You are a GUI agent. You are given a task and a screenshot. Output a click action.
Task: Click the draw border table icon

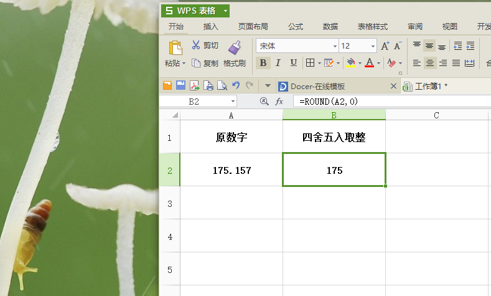(329, 63)
